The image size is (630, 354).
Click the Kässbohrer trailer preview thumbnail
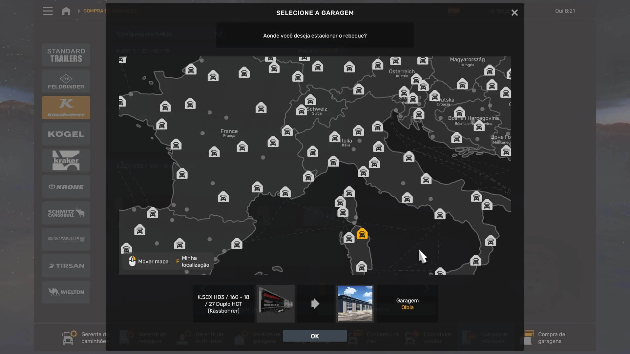click(x=275, y=304)
